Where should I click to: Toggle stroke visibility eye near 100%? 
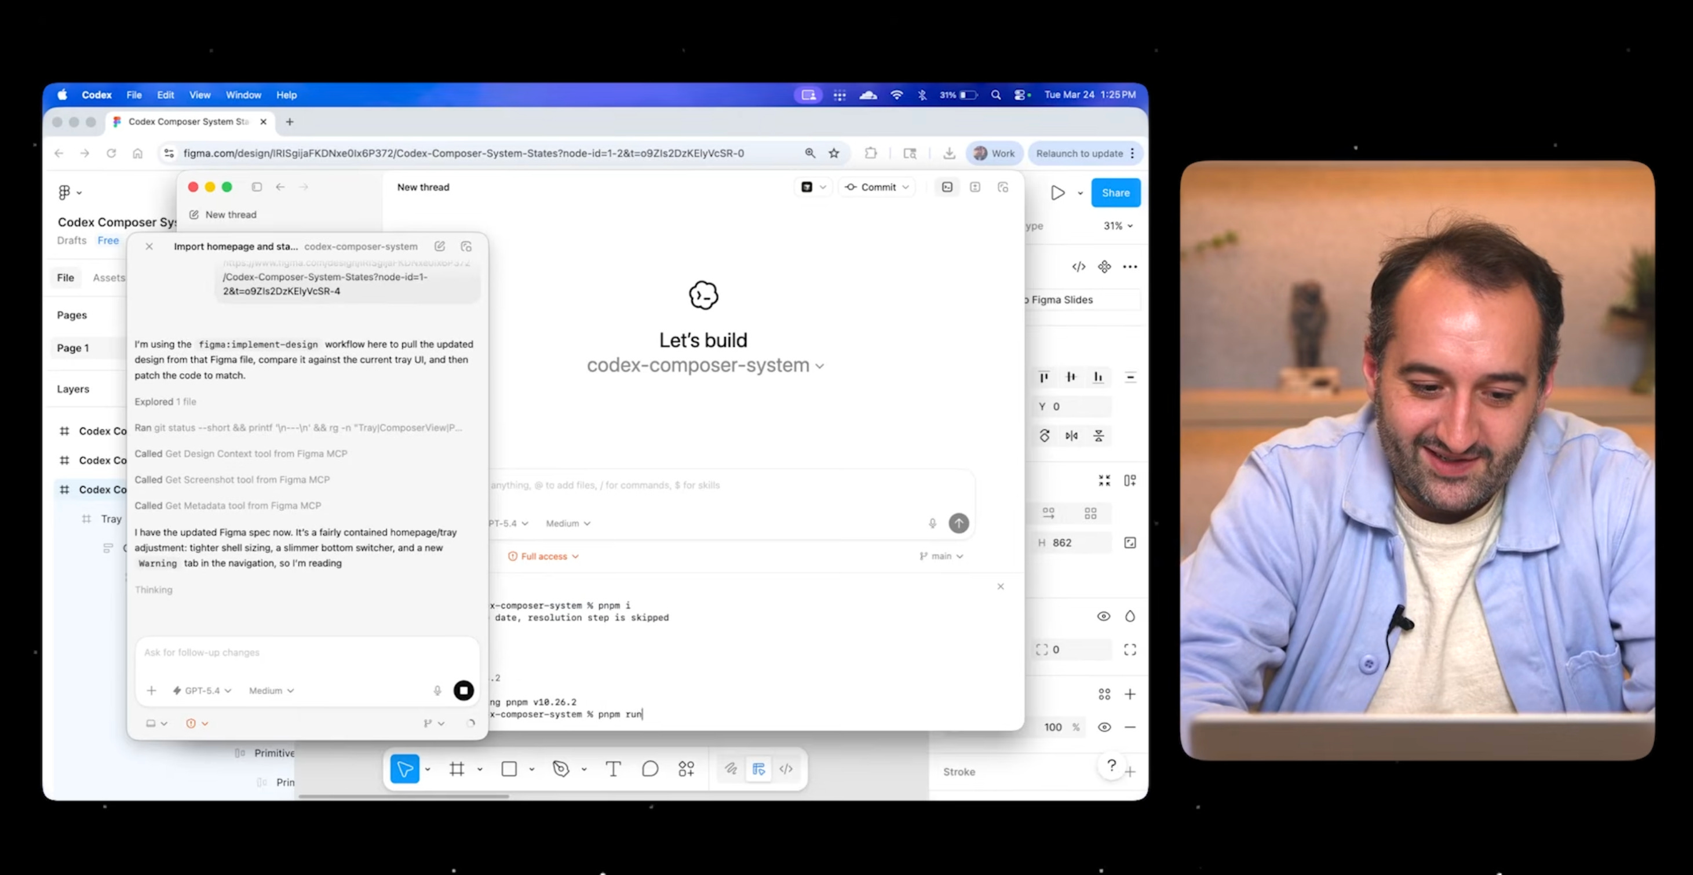[1104, 727]
